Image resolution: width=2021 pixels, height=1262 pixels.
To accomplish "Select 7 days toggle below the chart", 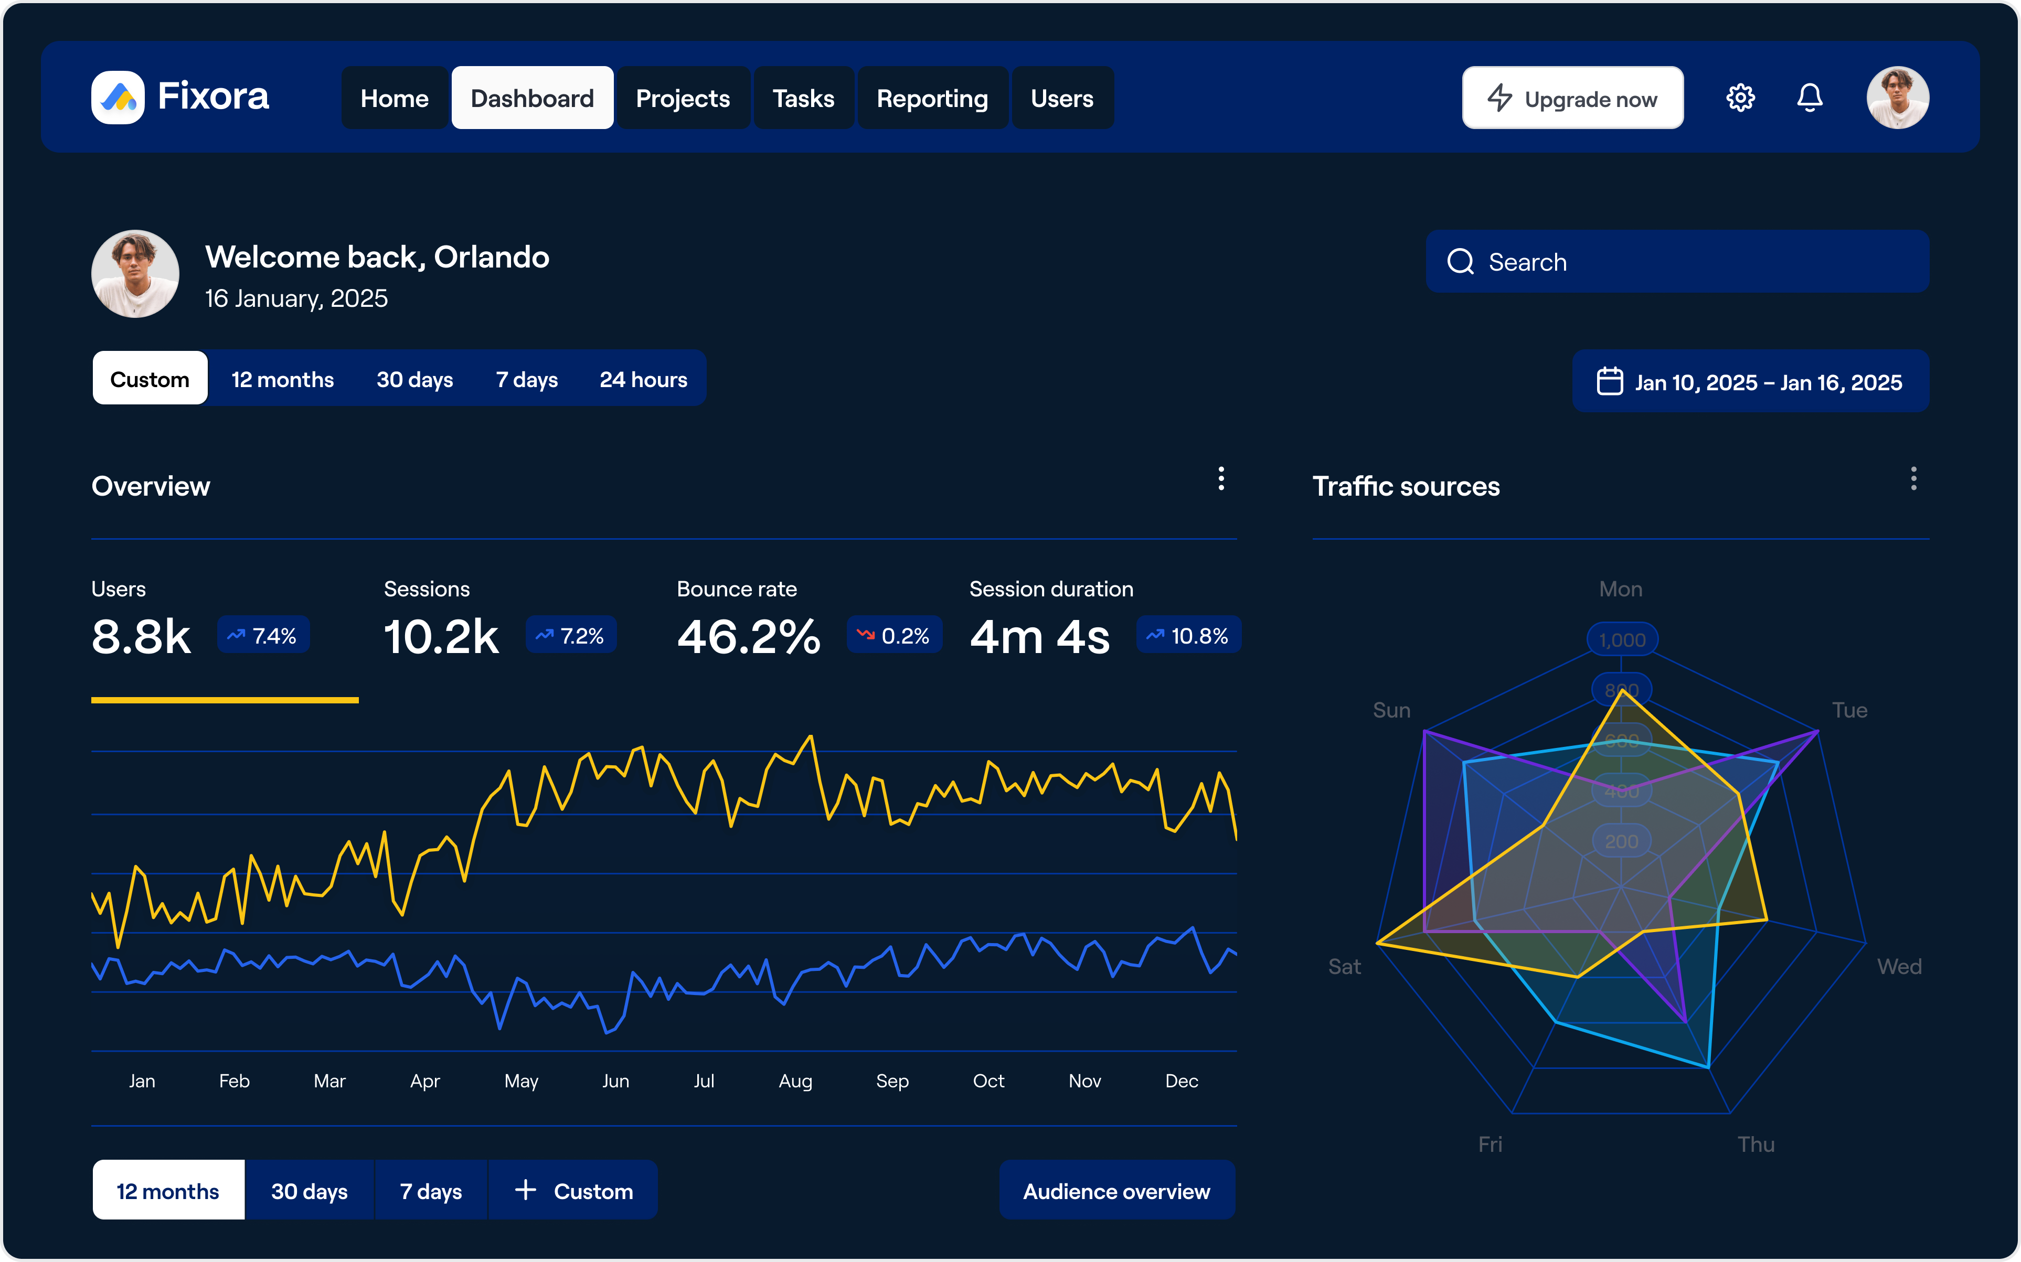I will pyautogui.click(x=431, y=1191).
